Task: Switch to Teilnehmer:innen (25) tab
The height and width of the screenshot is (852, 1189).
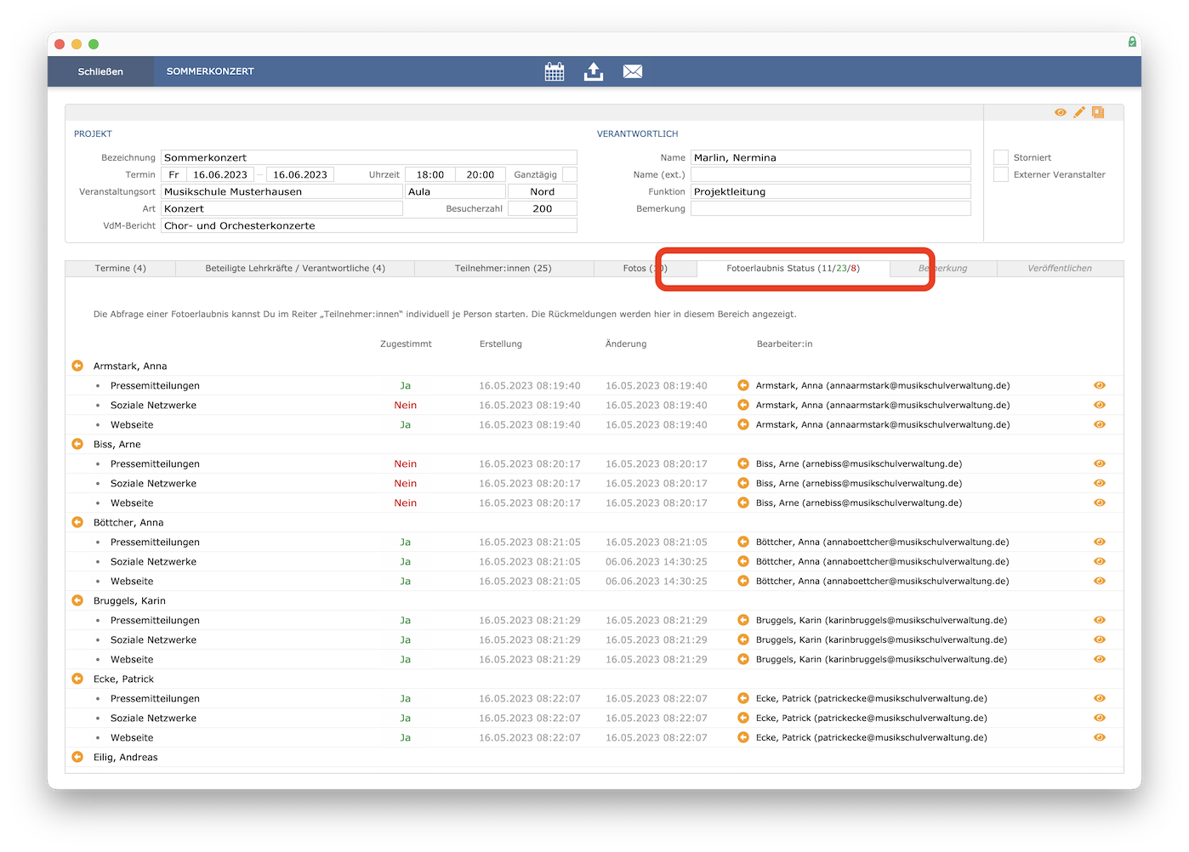Action: 503,269
